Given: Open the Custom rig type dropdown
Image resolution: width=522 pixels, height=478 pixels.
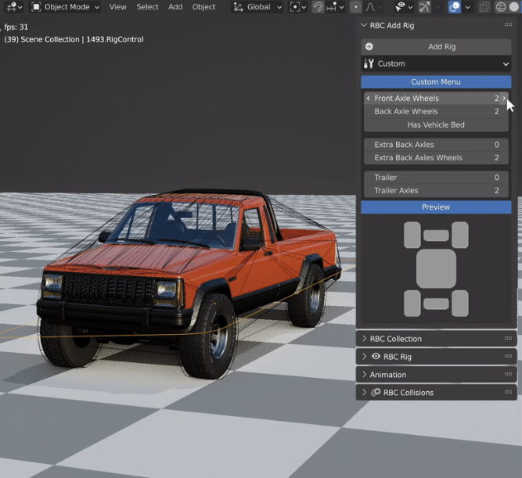Looking at the screenshot, I should [436, 63].
